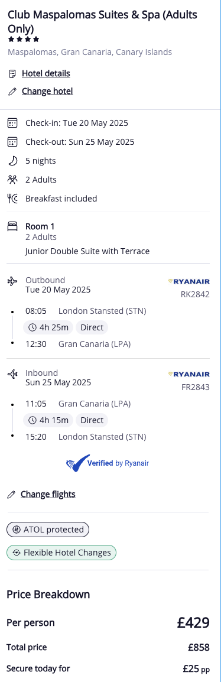
Task: Click the inbound flight plane icon
Action: pyautogui.click(x=12, y=374)
